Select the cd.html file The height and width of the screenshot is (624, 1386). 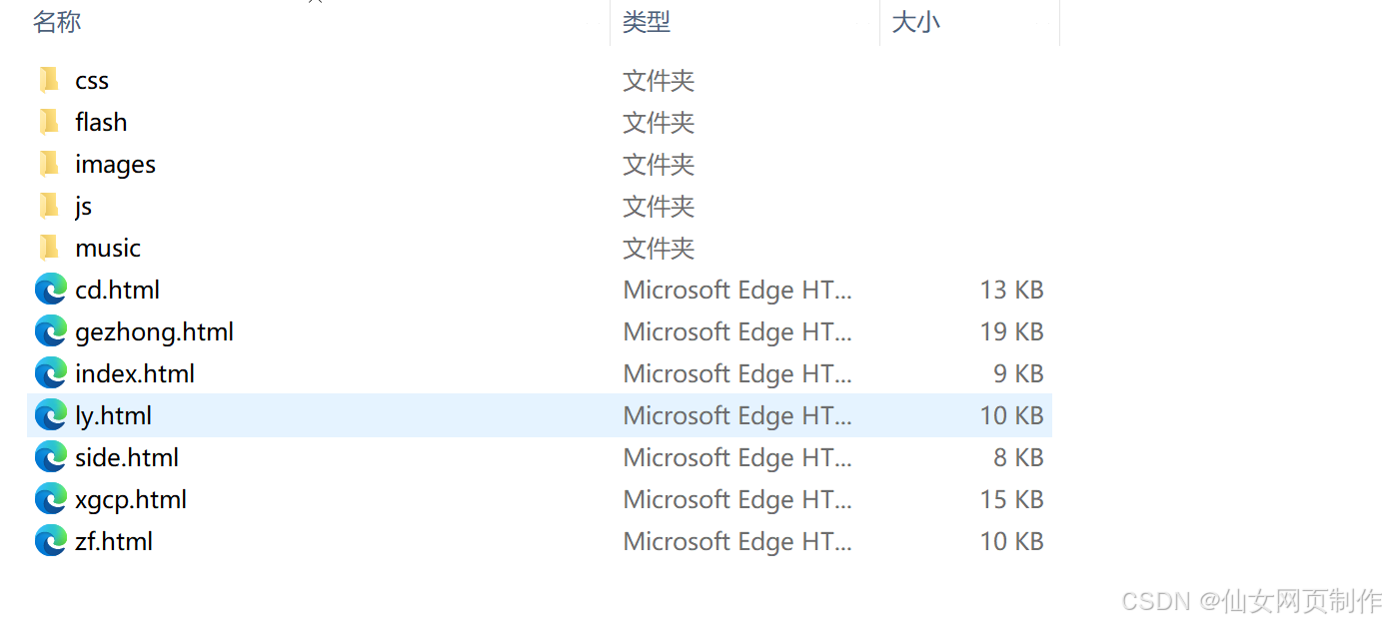(x=117, y=289)
